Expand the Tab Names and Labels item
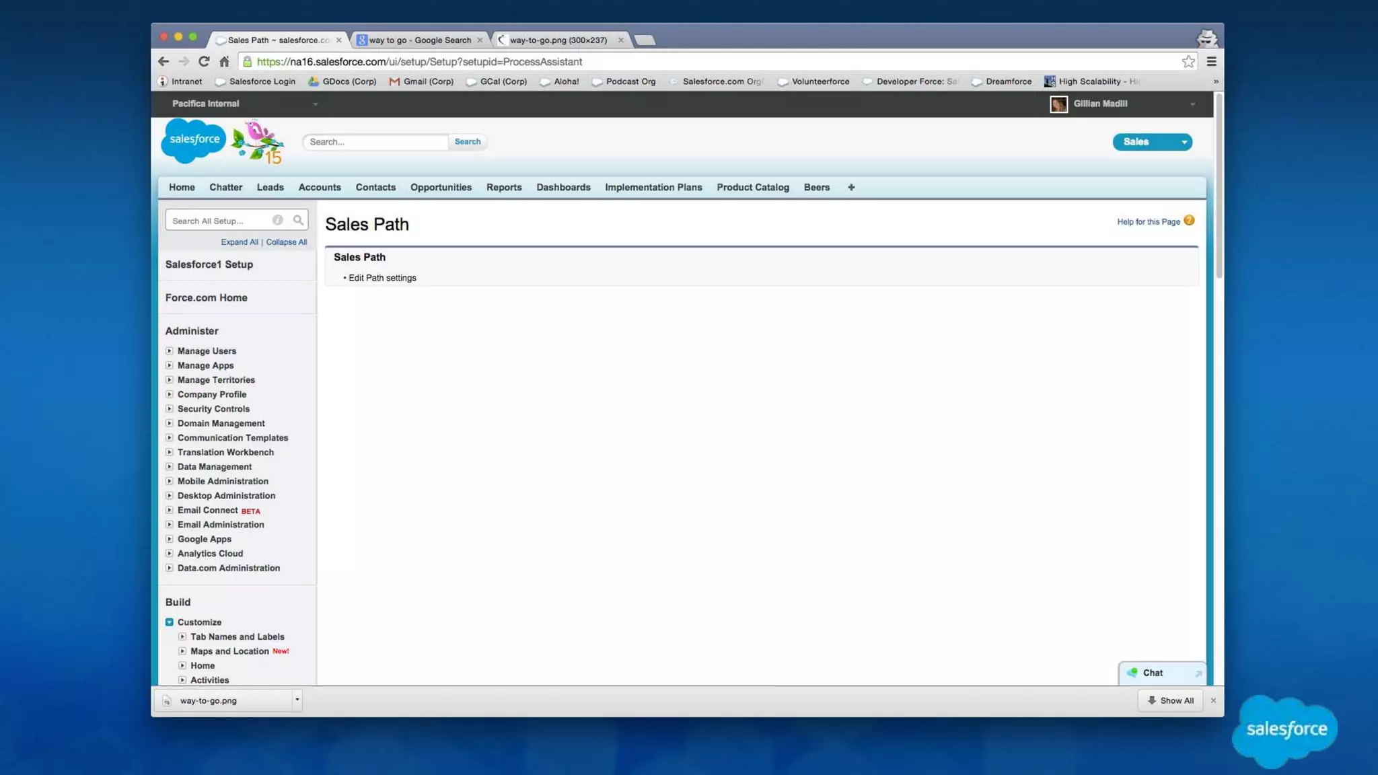 [182, 636]
